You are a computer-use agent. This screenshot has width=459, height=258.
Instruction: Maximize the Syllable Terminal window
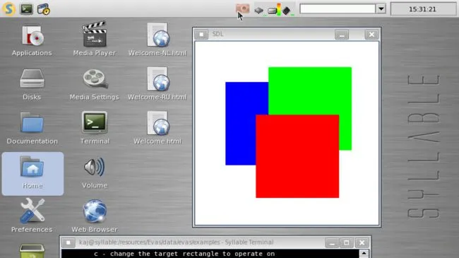346,242
